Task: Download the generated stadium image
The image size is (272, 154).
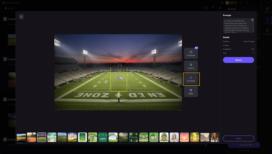Action: click(x=191, y=79)
